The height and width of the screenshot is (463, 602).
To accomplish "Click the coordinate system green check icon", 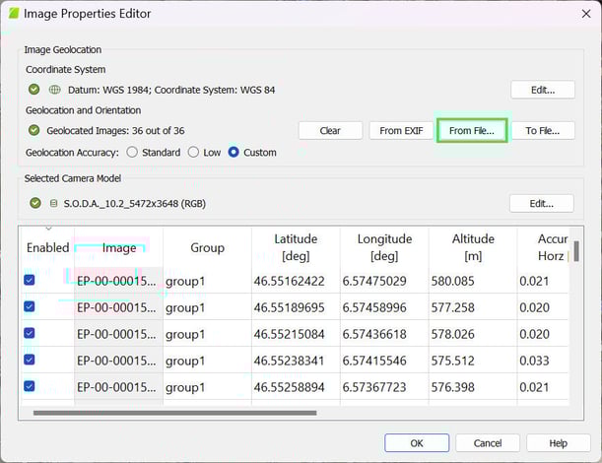I will 34,90.
